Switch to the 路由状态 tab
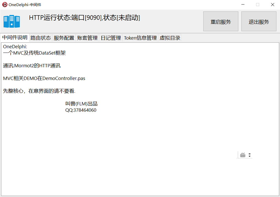280x197 pixels. click(x=41, y=38)
